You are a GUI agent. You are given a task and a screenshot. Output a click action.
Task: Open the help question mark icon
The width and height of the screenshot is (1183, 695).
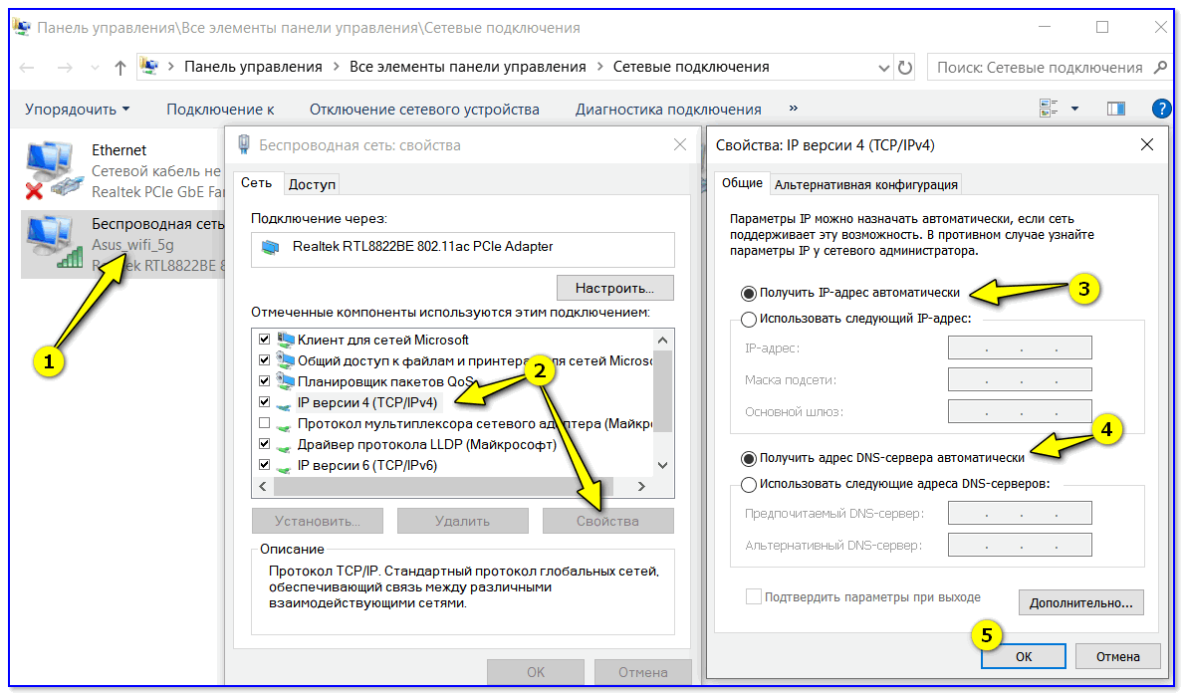[x=1162, y=109]
